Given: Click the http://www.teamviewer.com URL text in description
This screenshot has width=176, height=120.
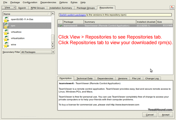Looking at the screenshot, I should coord(125,105).
